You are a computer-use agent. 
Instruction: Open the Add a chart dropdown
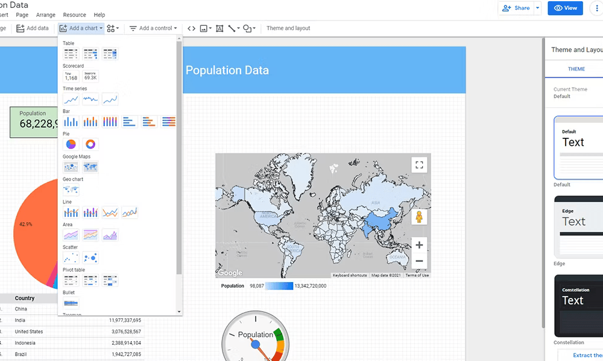81,28
